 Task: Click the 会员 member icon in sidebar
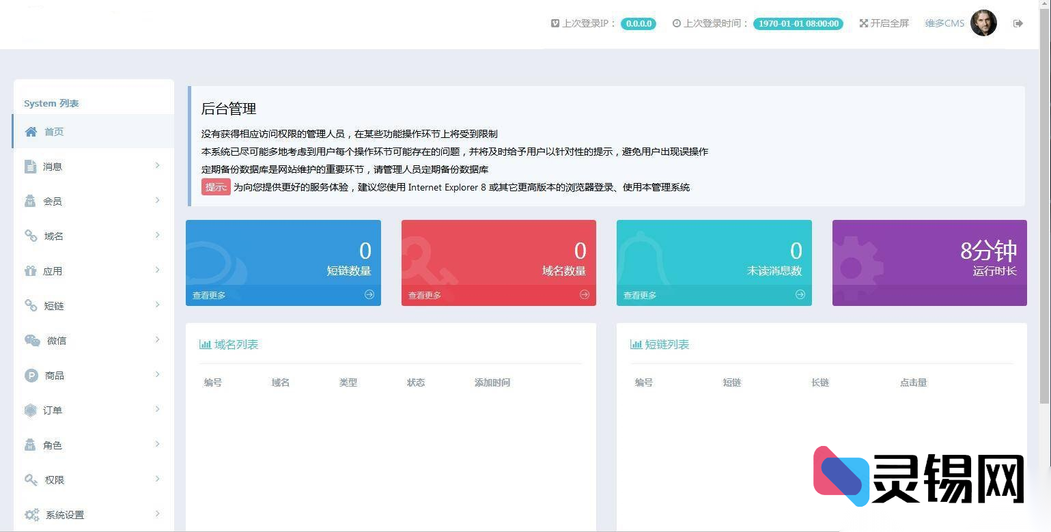click(31, 201)
